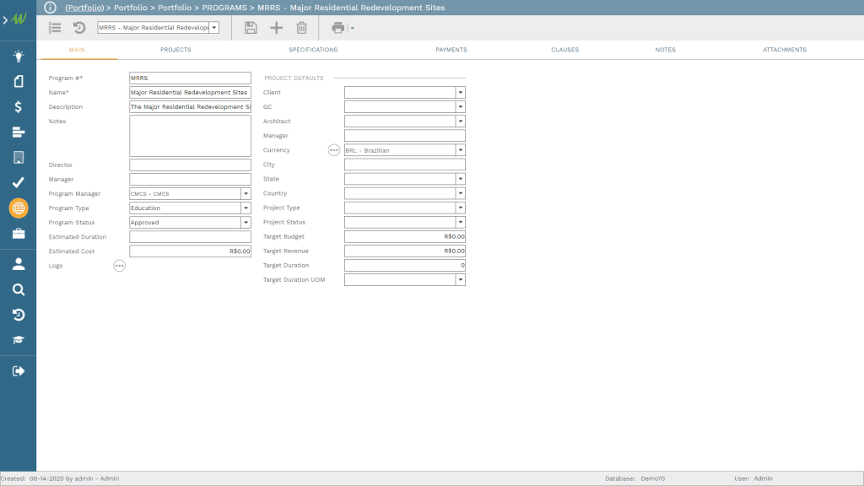This screenshot has width=864, height=486.
Task: Click the Project Defaults Manager field
Action: click(404, 135)
